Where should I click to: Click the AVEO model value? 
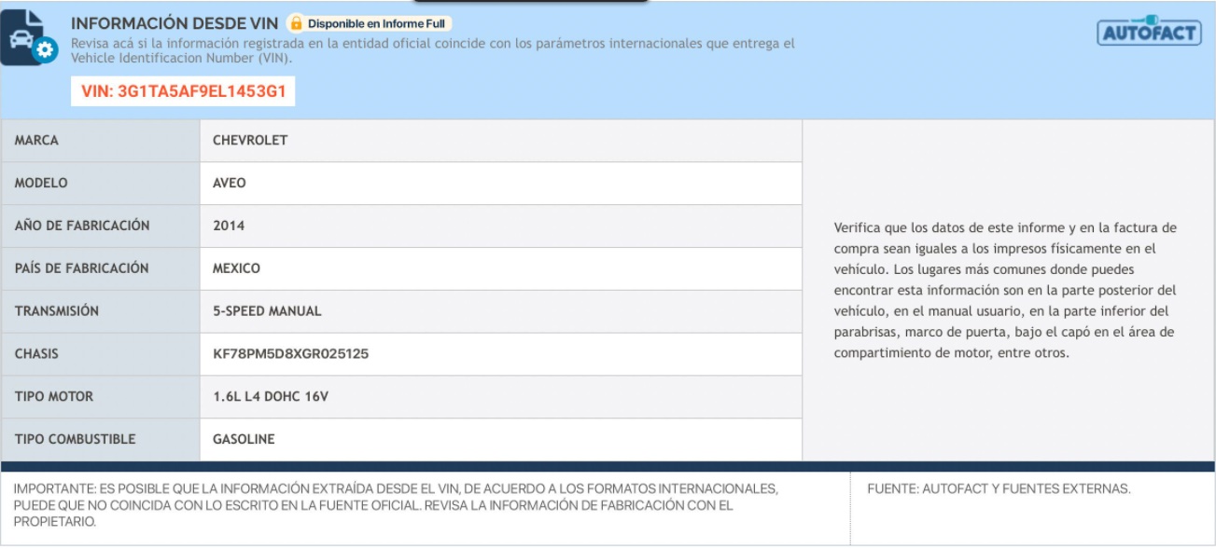point(230,184)
